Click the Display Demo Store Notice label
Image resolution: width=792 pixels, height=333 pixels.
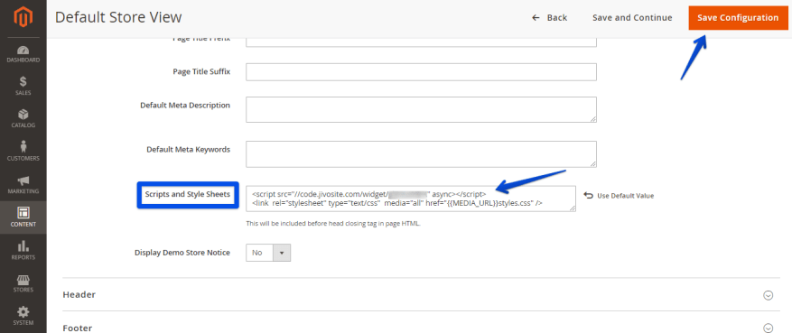pos(182,253)
